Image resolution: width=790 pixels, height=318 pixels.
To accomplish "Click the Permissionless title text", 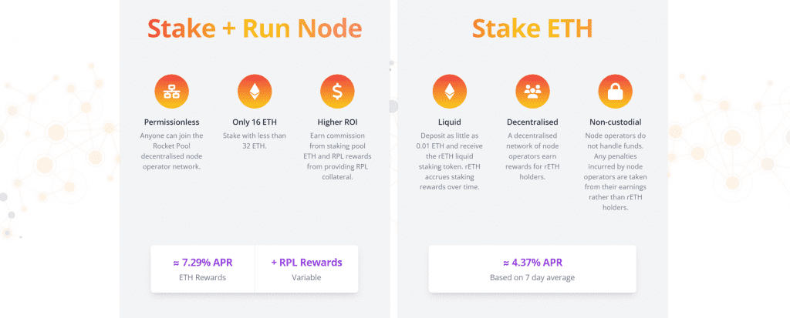I will click(x=172, y=122).
